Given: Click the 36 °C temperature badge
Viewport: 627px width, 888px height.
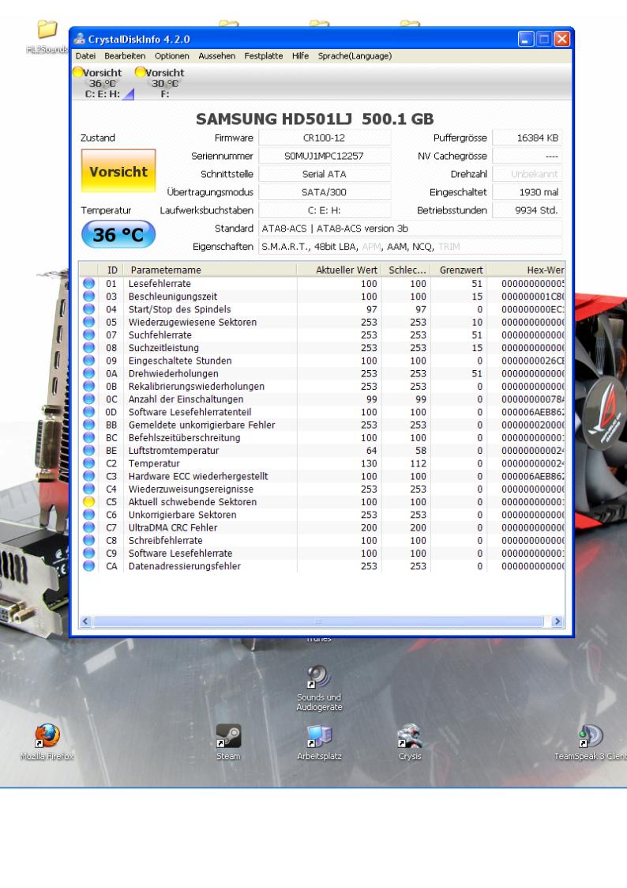Looking at the screenshot, I should tap(118, 235).
